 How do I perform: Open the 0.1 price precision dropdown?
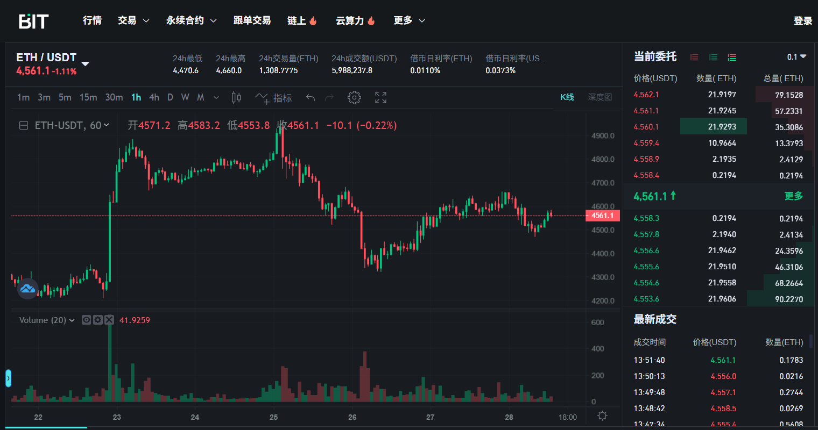[796, 57]
